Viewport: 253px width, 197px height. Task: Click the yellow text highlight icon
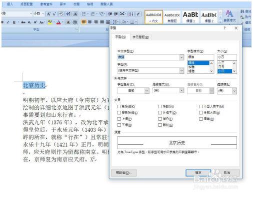(49, 22)
